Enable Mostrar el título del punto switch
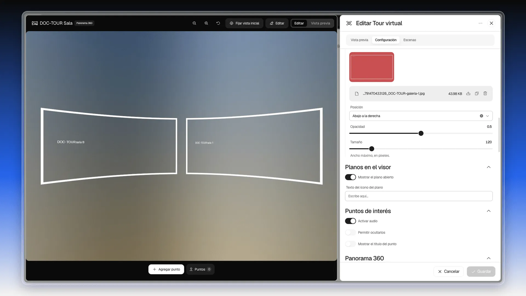The width and height of the screenshot is (526, 296). [x=350, y=244]
